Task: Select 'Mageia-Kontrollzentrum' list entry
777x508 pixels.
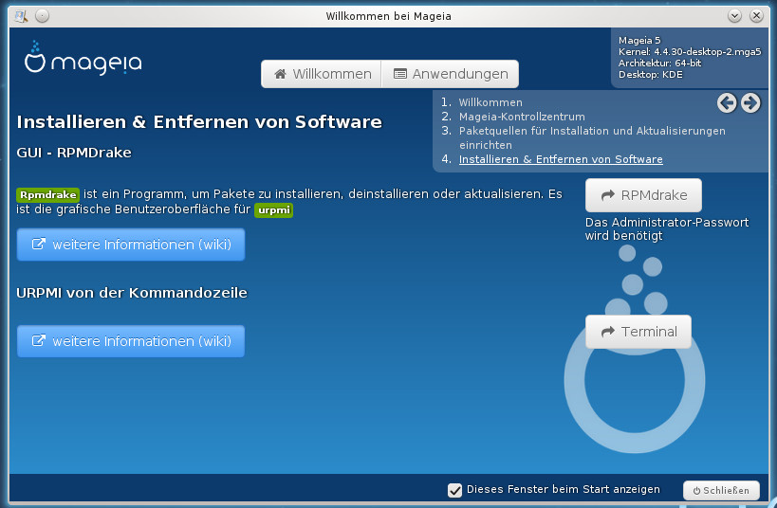Action: [x=522, y=117]
